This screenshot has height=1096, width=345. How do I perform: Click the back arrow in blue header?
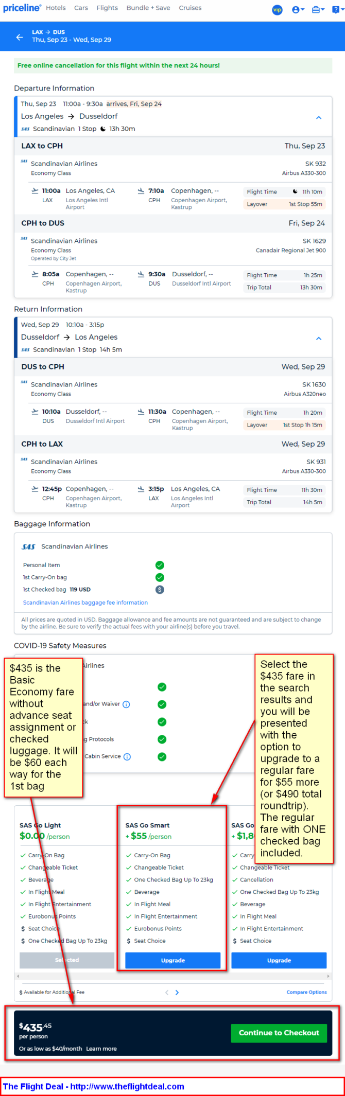click(x=20, y=37)
